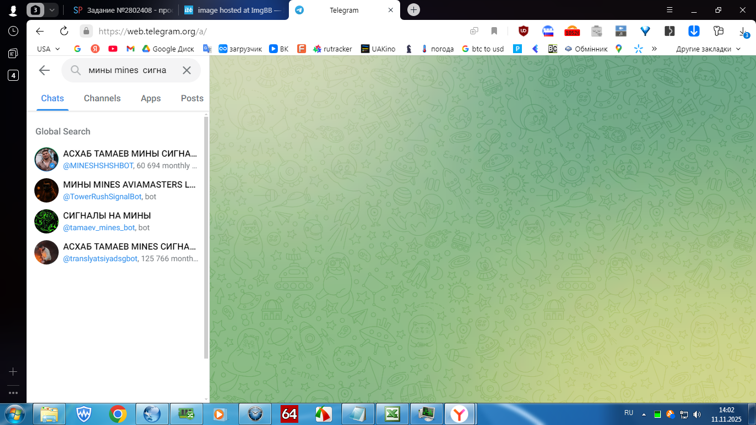
Task: Open the @translyatsiyadsgbot result
Action: point(116,252)
